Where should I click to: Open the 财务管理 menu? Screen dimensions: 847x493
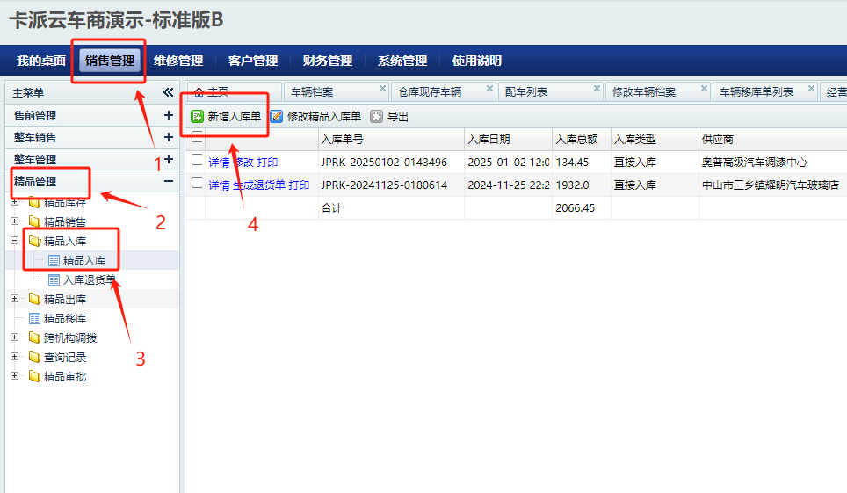327,61
